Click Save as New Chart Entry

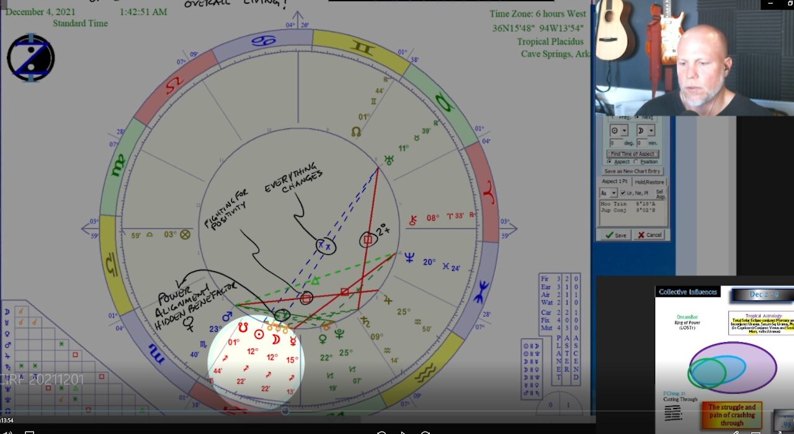(x=632, y=171)
